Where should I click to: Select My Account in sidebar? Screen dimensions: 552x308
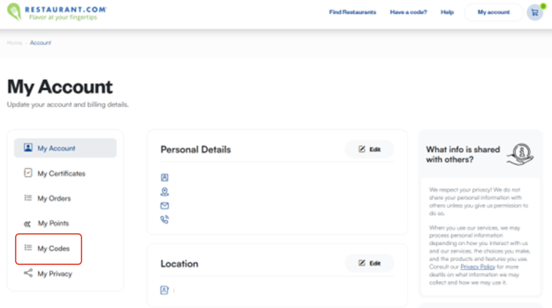point(65,148)
